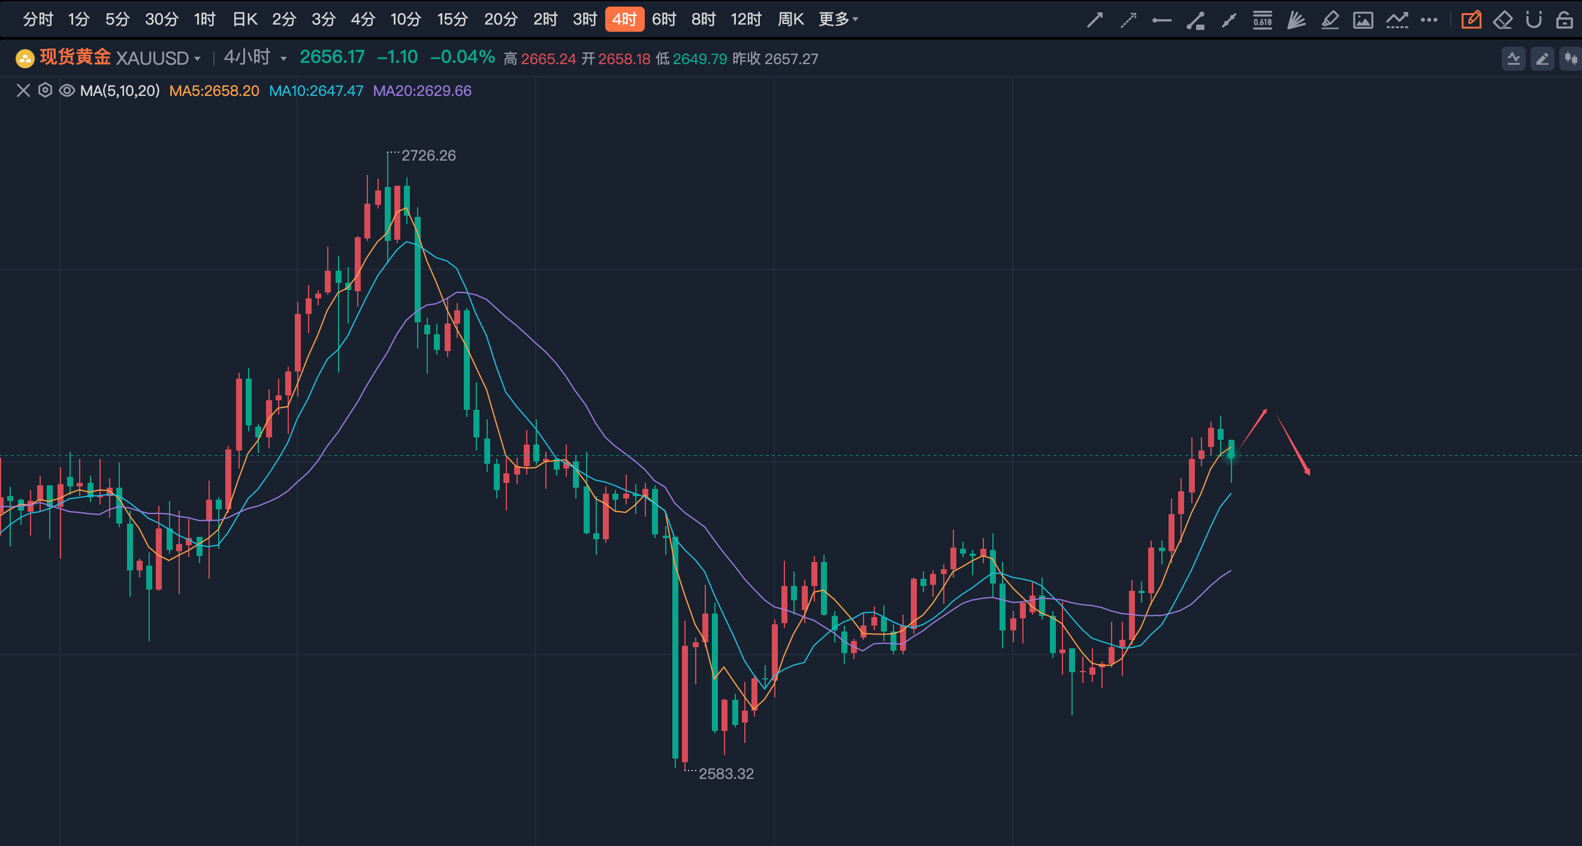This screenshot has width=1582, height=846.
Task: Click the 高 2665.24 high value
Action: pyautogui.click(x=540, y=59)
